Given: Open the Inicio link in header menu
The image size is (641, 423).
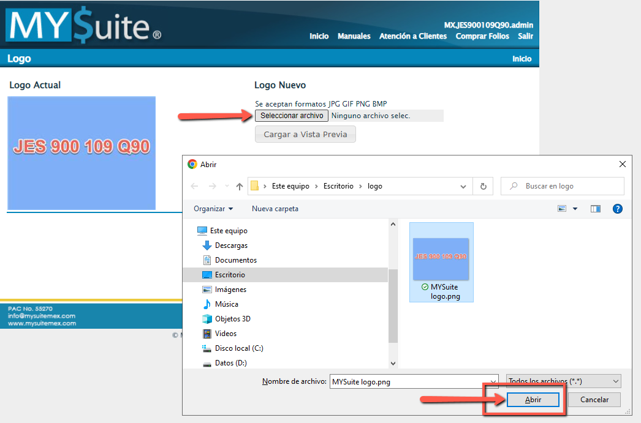Looking at the screenshot, I should [319, 36].
